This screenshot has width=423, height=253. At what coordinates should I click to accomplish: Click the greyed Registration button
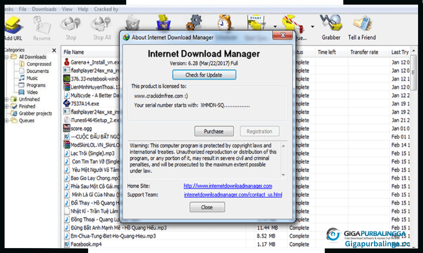click(259, 131)
